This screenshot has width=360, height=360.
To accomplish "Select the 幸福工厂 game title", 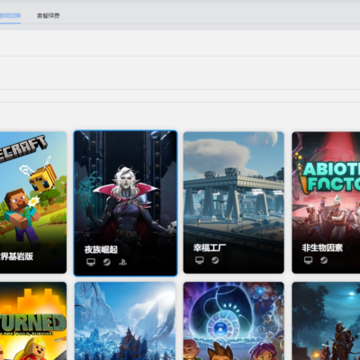I will (x=210, y=247).
